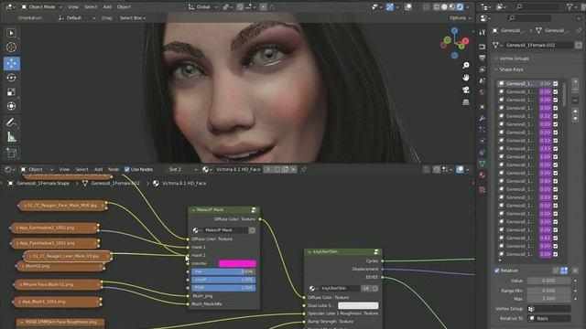Open the Default orientation dropdown

(77, 18)
